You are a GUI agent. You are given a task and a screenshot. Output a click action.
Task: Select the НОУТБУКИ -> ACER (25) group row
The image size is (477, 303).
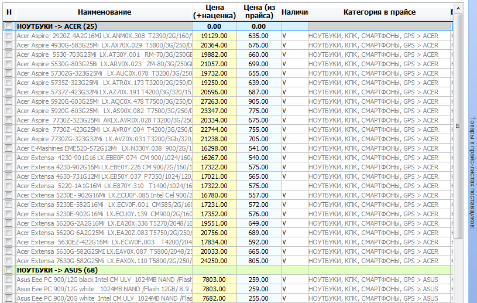point(228,26)
